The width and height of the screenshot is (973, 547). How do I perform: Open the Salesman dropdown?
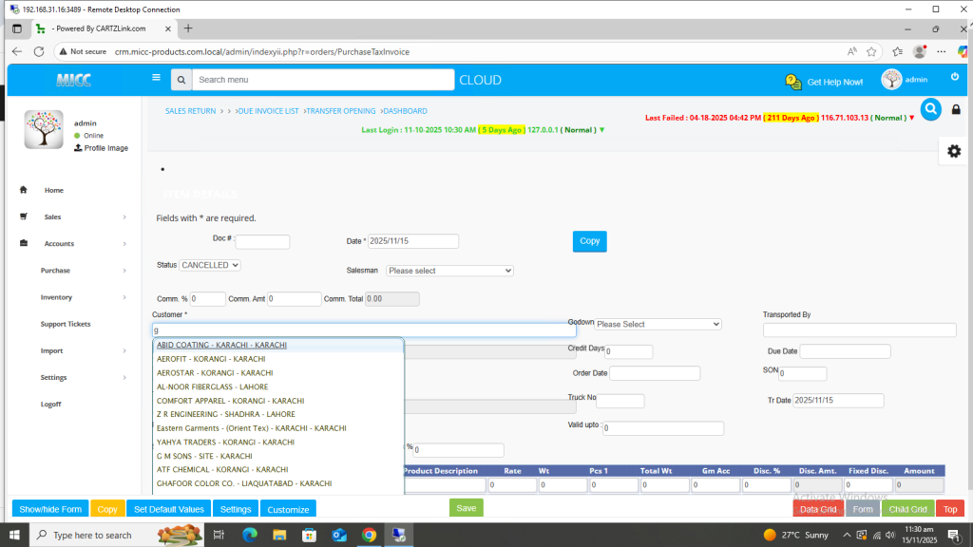coord(449,271)
